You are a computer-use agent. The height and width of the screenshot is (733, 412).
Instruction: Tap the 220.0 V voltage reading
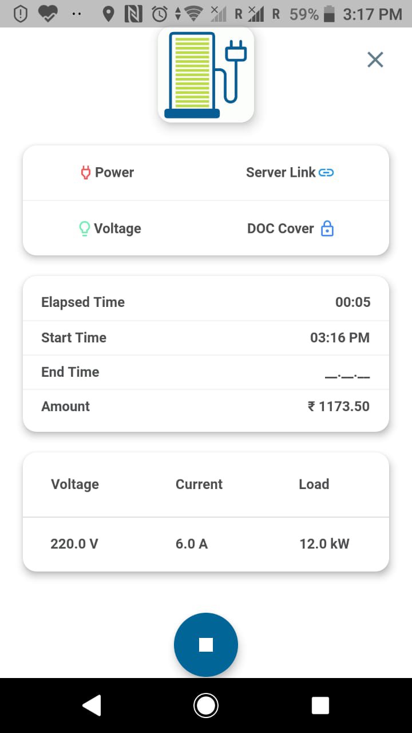(x=74, y=543)
